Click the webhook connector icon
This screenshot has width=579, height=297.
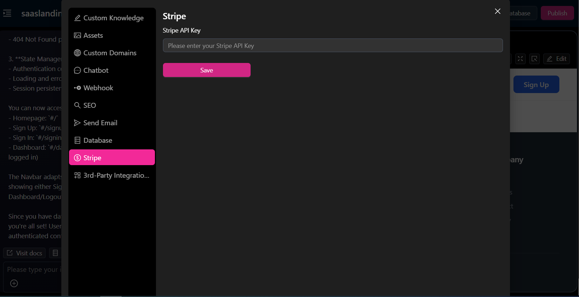coord(77,88)
